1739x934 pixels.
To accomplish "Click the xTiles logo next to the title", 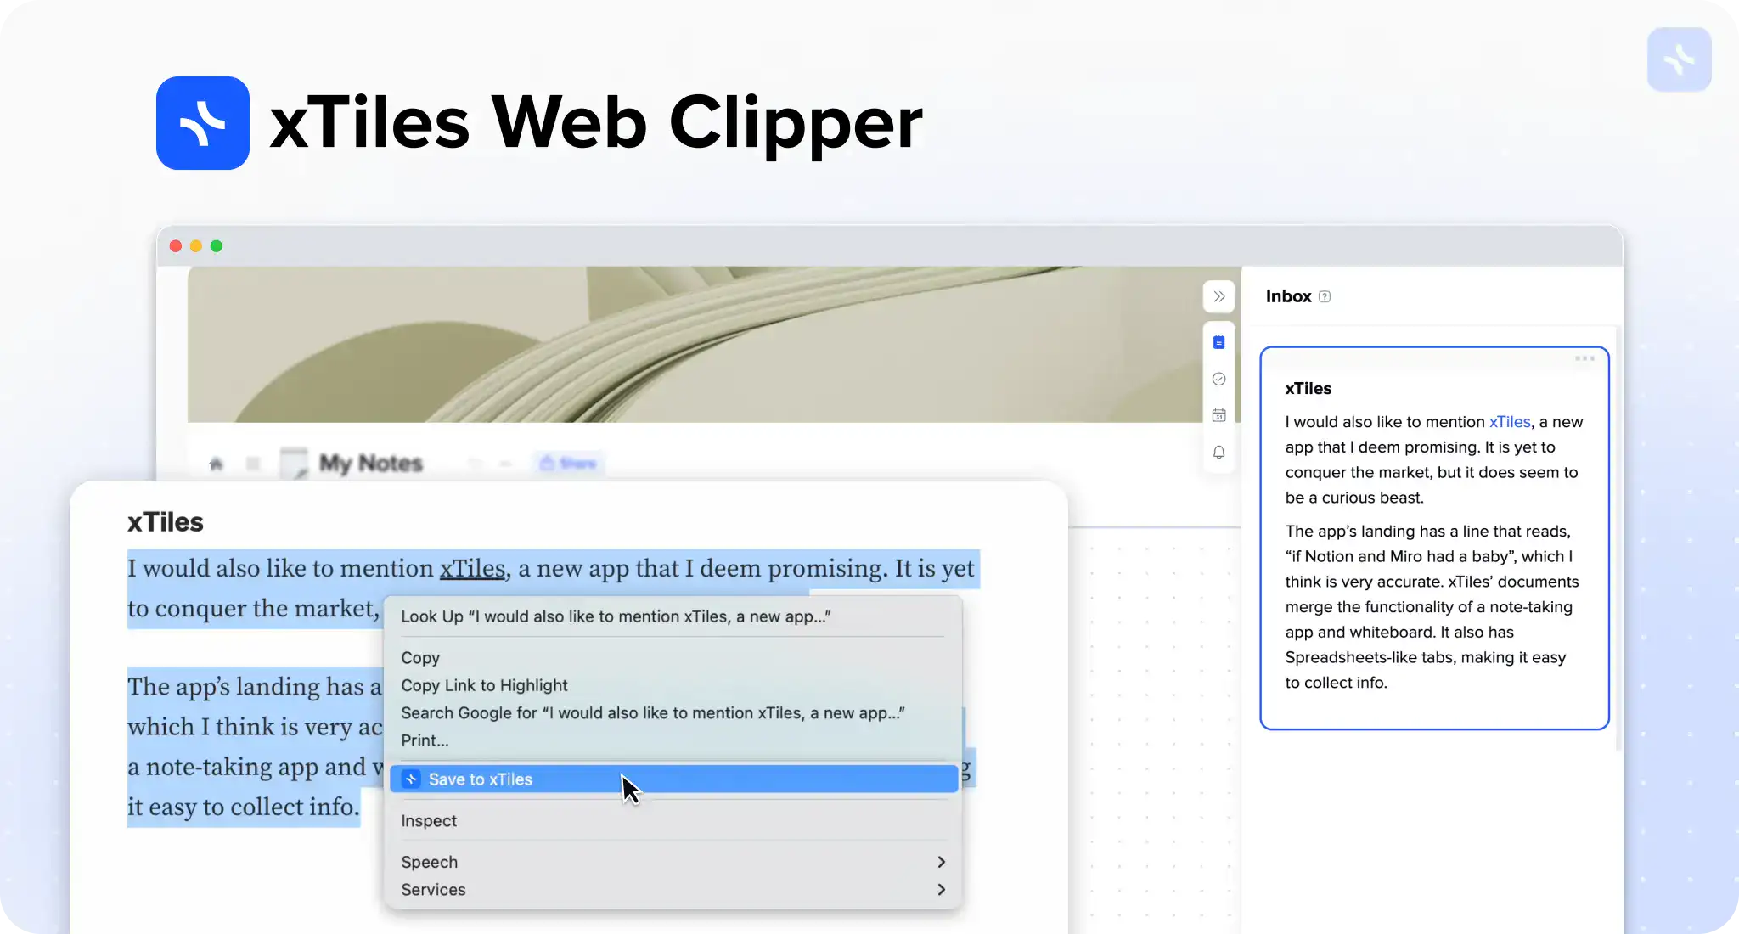I will (x=203, y=123).
